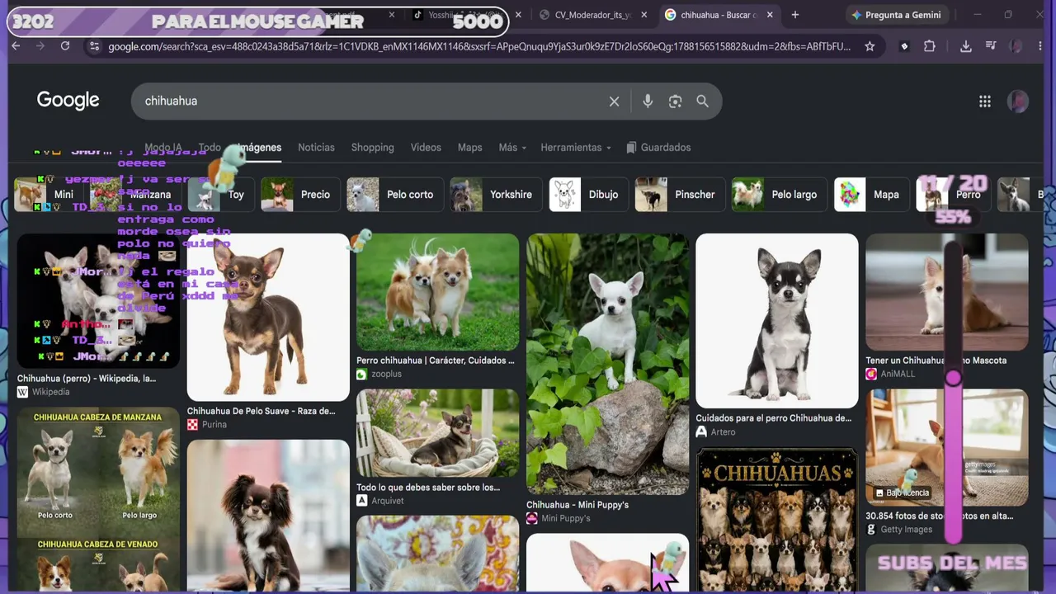This screenshot has width=1056, height=594.
Task: Click the address bar URL
Action: [479, 46]
